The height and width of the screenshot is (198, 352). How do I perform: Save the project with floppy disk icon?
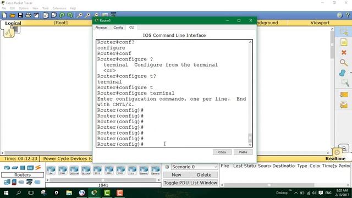tap(20, 15)
